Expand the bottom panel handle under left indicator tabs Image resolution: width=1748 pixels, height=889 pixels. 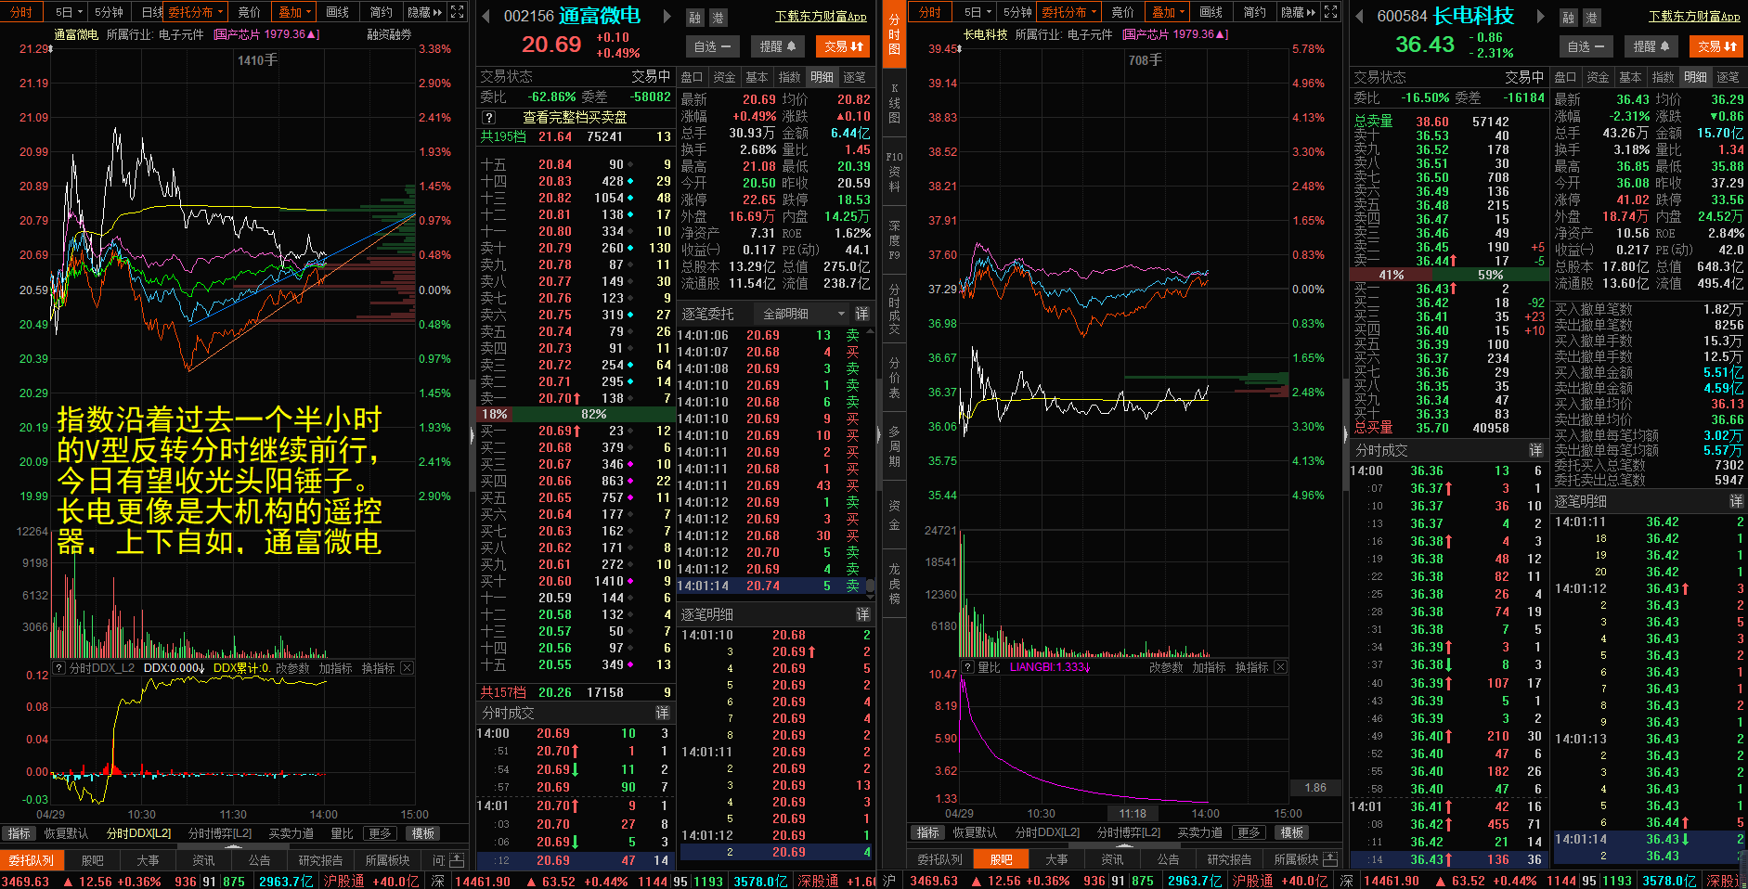point(232,845)
